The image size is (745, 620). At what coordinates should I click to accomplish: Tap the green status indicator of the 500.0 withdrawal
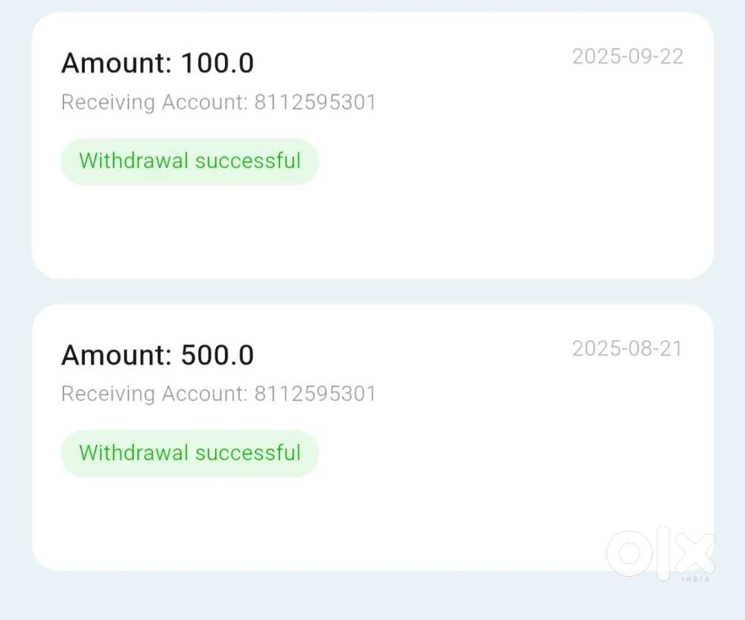[189, 452]
